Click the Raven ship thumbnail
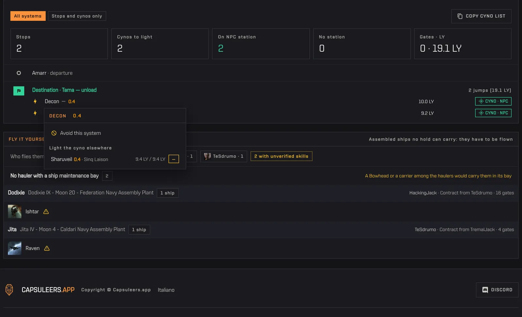This screenshot has width=522, height=317. (x=15, y=248)
